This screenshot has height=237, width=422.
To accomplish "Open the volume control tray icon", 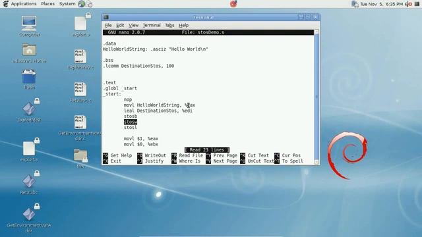I will 409,4.
